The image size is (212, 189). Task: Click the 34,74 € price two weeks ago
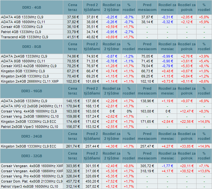pyautogui.click(x=92, y=32)
